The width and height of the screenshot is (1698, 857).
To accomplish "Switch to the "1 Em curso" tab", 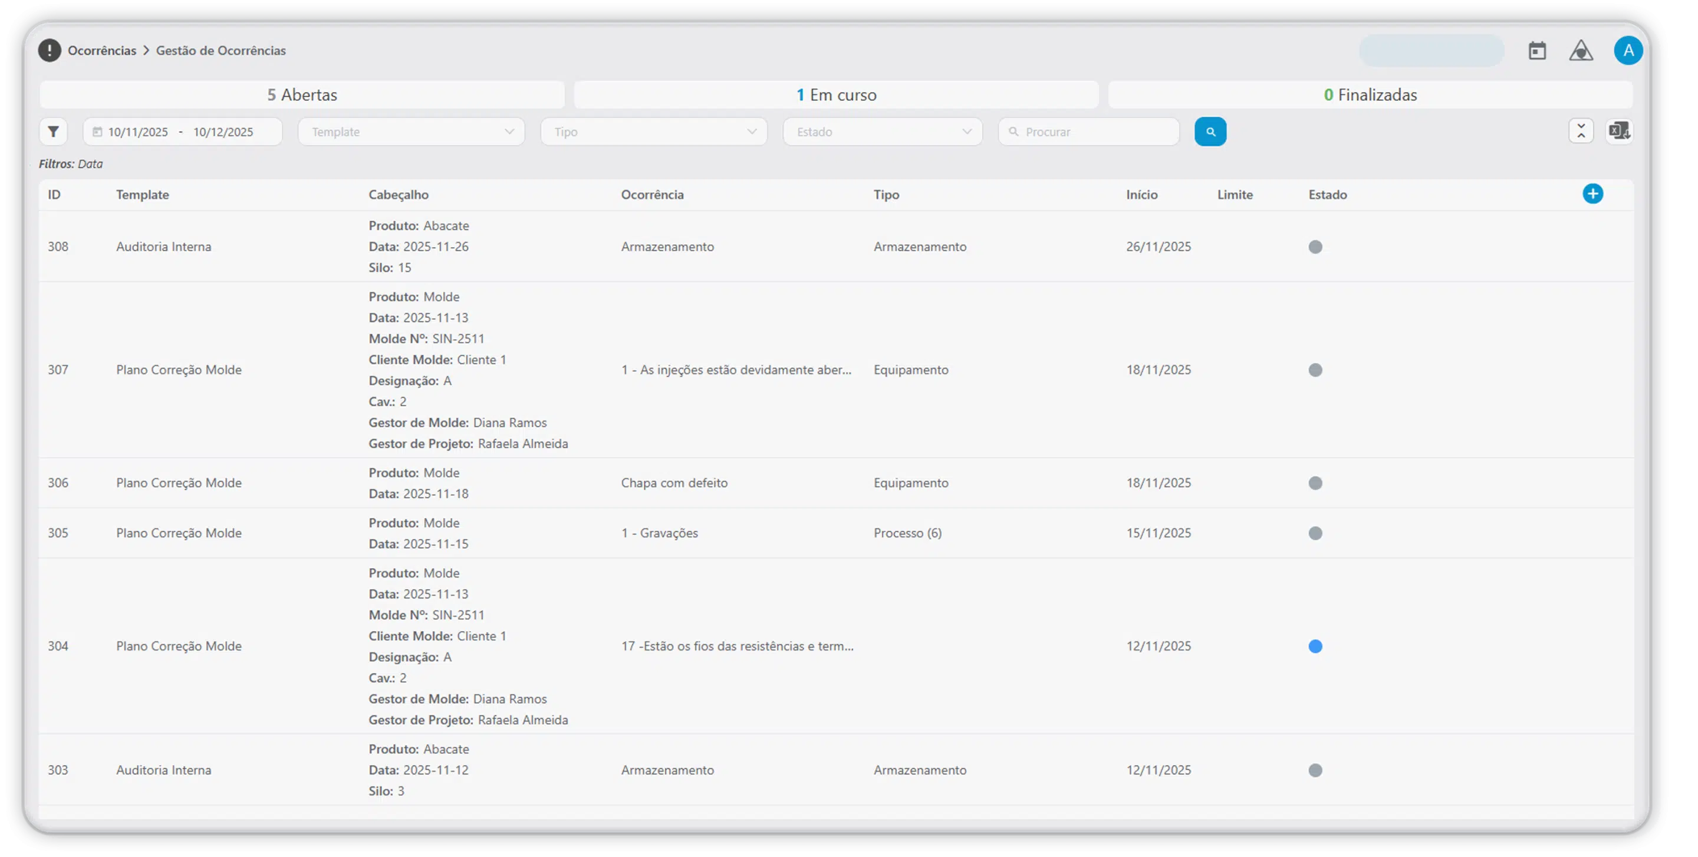I will tap(836, 95).
